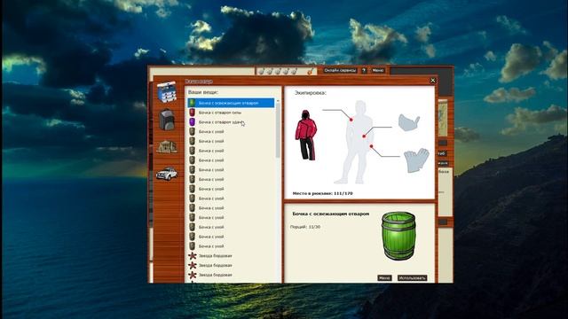
Task: Select Бочка с отваром удачи row
Action: 231,122
